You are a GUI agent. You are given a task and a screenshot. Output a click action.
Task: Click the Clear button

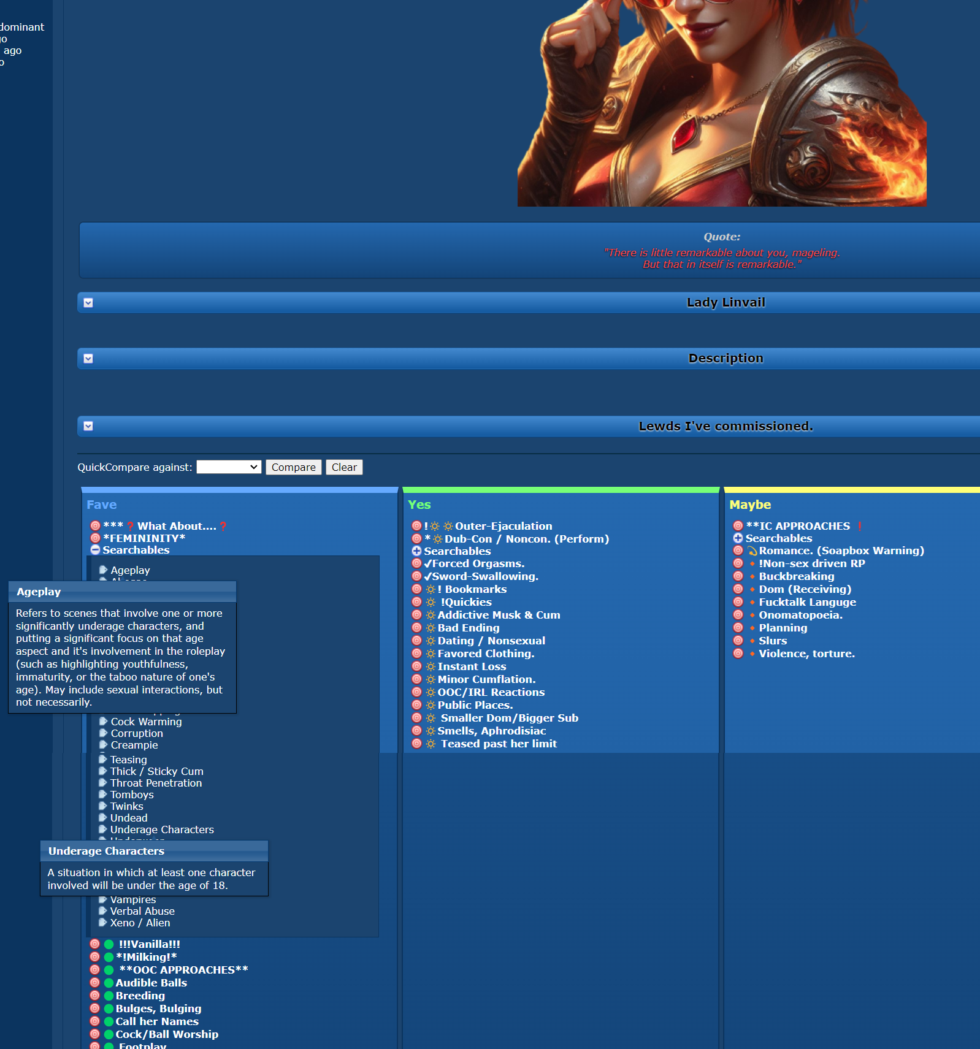(x=344, y=467)
